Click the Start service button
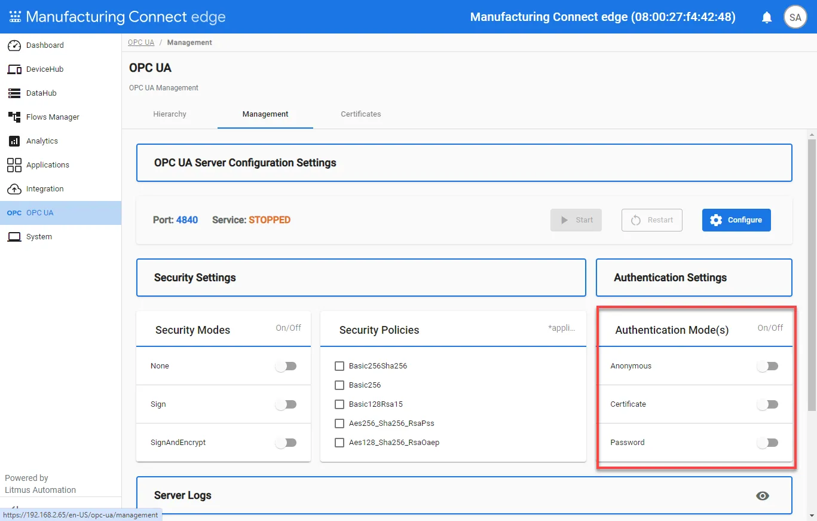This screenshot has height=521, width=817. click(x=576, y=220)
